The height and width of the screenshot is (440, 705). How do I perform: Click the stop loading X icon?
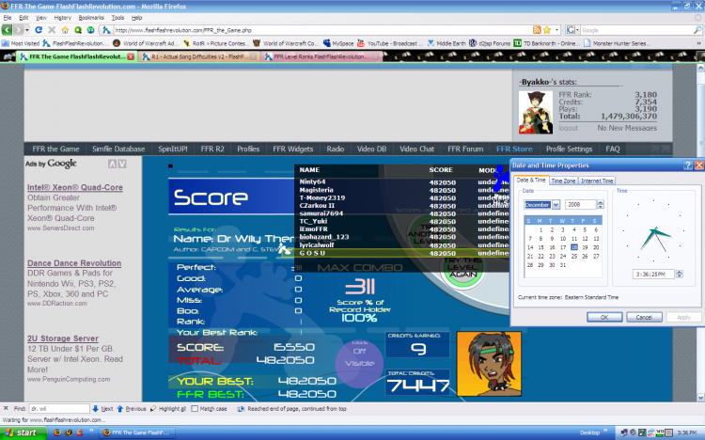[52, 30]
